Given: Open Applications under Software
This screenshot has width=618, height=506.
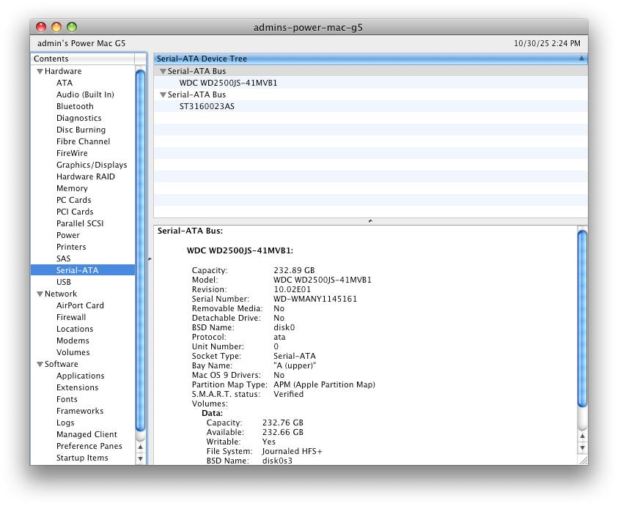Looking at the screenshot, I should (80, 376).
